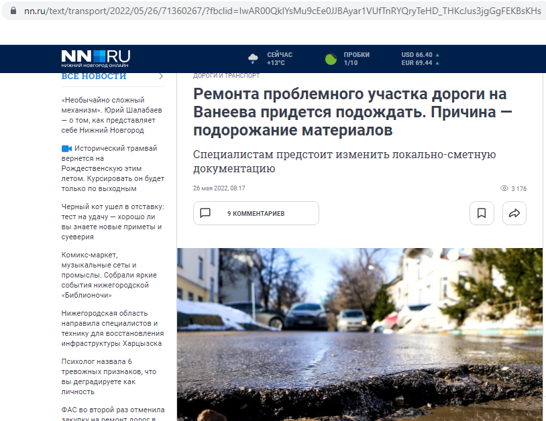Click the cloudy weather icon
The width and height of the screenshot is (546, 421).
coord(254,59)
